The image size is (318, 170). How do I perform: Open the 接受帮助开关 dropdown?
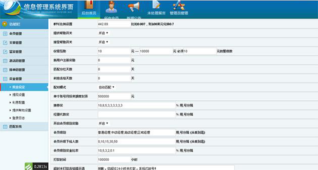[103, 42]
